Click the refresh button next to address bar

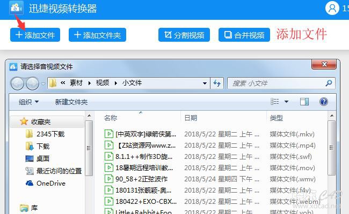pos(217,83)
